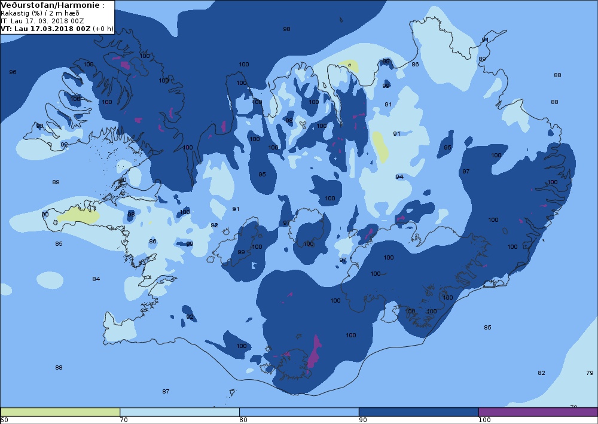This screenshot has width=598, height=424.
Task: Click the "60" tick label on the legend
Action: coord(4,420)
